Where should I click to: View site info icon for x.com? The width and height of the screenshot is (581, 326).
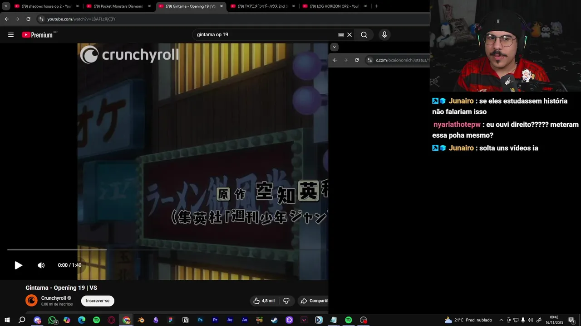[x=370, y=60]
